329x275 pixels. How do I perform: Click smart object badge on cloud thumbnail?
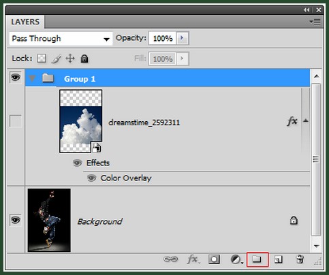96,148
